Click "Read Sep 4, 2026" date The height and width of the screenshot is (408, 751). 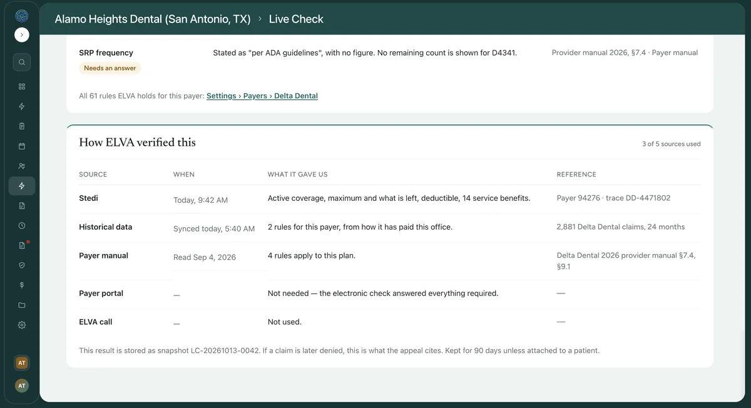[x=205, y=257]
